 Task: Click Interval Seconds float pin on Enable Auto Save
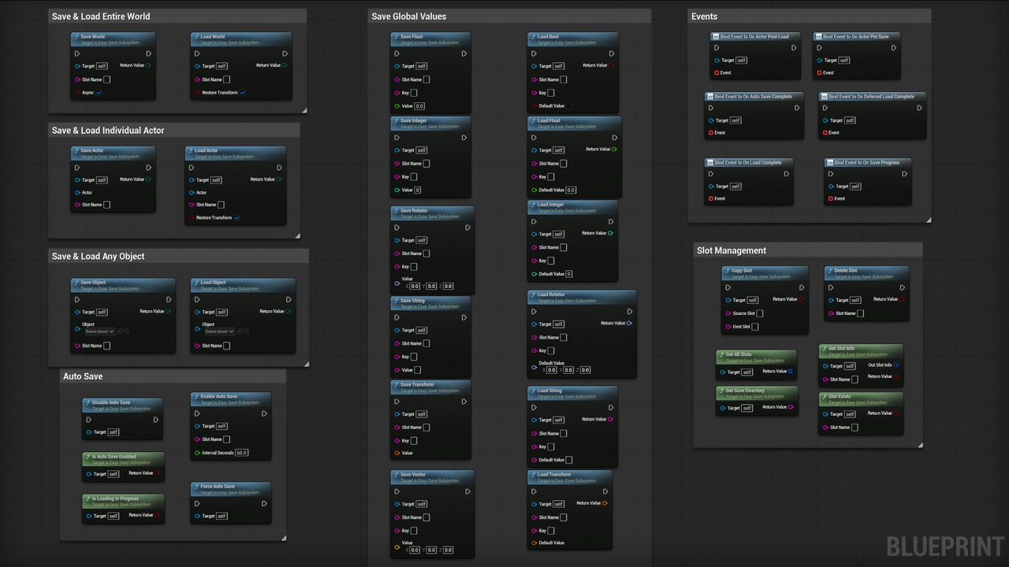pos(197,453)
